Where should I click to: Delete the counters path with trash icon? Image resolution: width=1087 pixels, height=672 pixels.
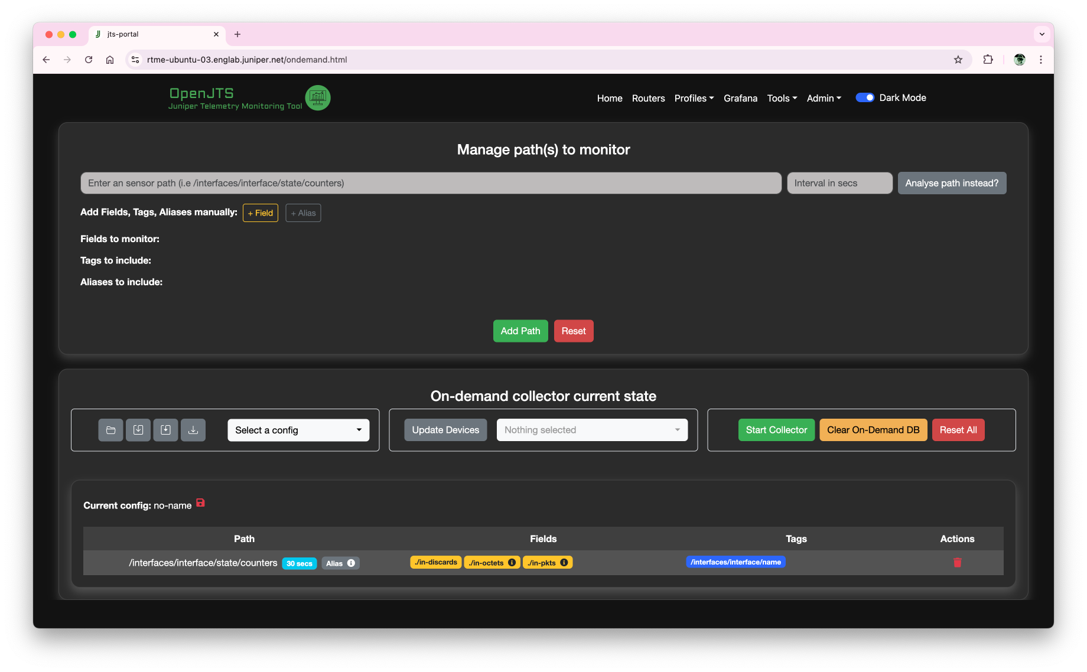pyautogui.click(x=957, y=563)
